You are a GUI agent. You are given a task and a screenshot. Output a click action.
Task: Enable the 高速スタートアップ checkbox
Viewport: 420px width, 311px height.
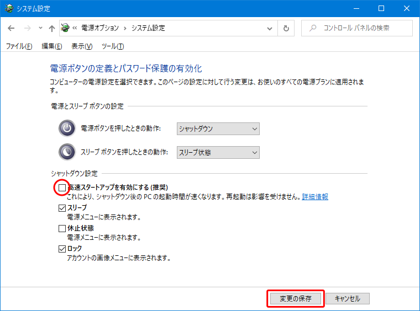[62, 188]
